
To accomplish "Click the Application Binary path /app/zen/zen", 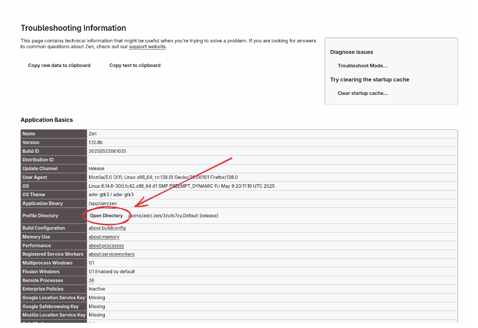I will point(103,203).
